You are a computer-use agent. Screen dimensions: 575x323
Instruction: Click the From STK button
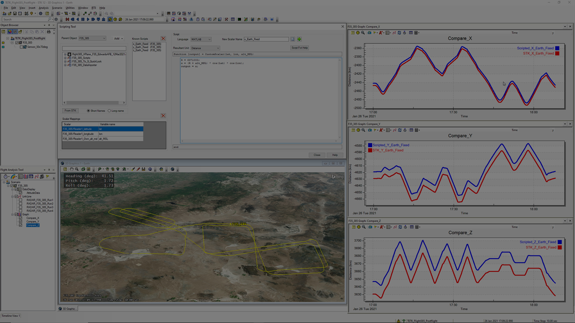coord(70,111)
